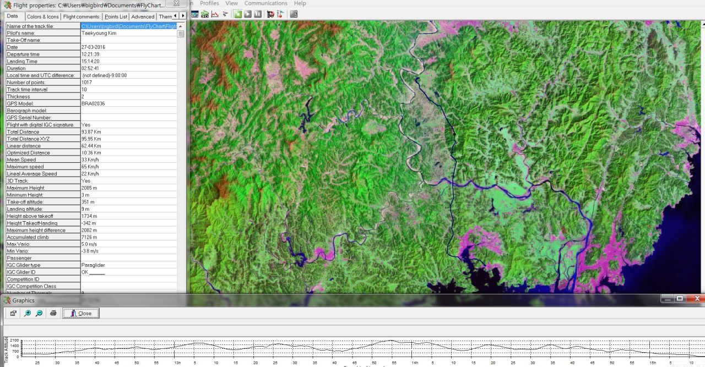
Task: Open the Flight comments tab
Action: tap(82, 17)
